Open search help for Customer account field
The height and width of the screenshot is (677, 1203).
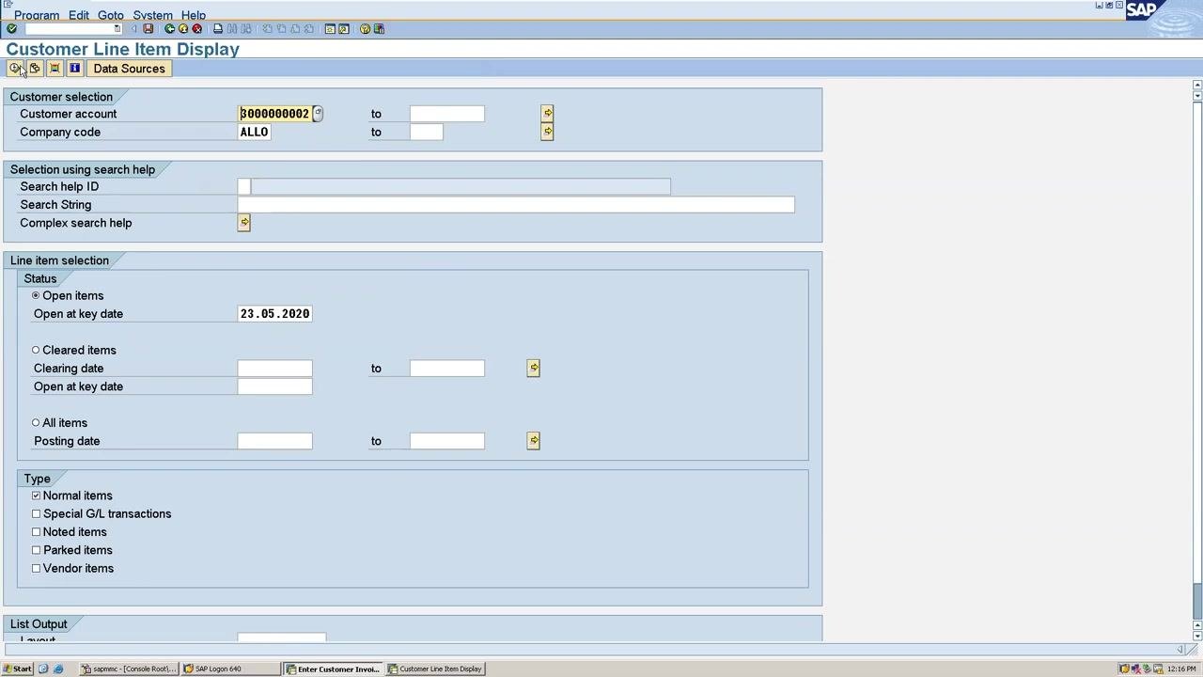(318, 114)
